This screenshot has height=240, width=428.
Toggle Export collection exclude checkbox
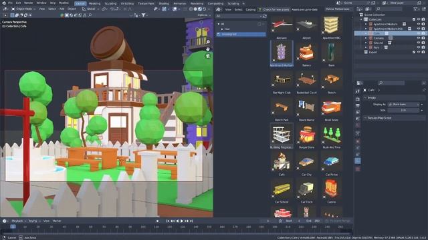tap(414, 52)
